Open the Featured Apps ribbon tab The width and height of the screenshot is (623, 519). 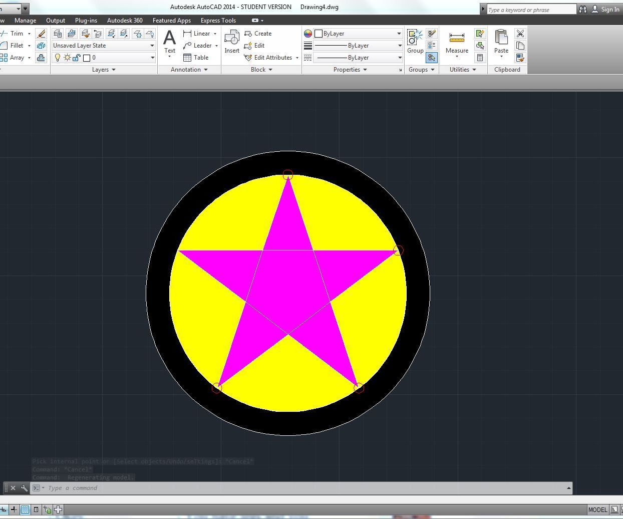pos(172,21)
